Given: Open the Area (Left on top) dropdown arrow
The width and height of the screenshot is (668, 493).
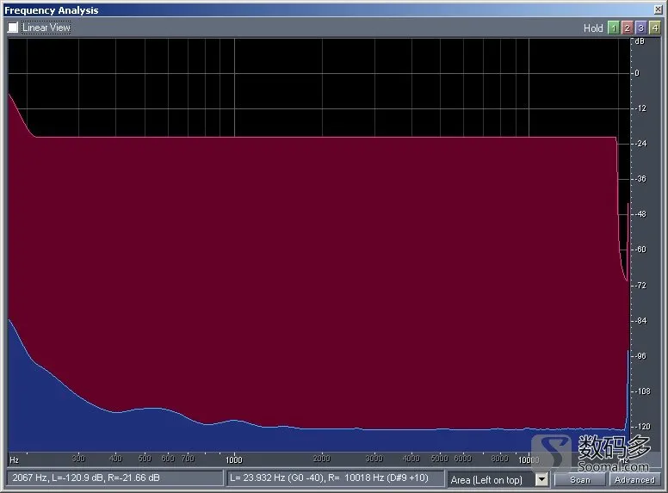Looking at the screenshot, I should (541, 479).
